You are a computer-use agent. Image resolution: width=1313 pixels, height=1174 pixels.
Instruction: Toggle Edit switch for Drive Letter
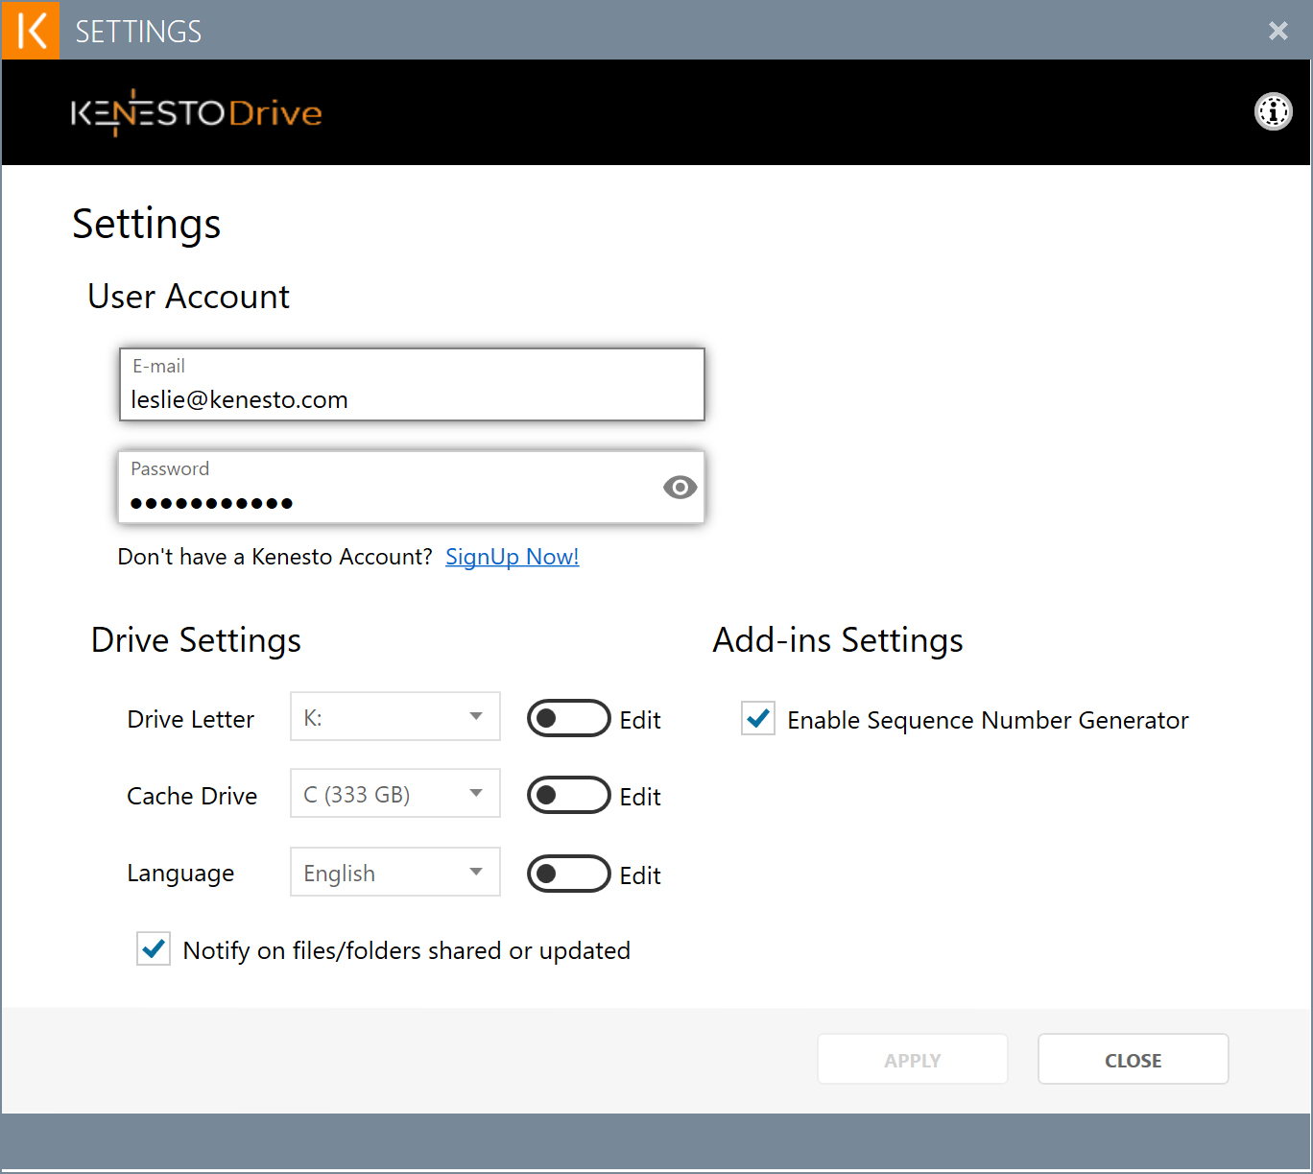[x=569, y=718]
